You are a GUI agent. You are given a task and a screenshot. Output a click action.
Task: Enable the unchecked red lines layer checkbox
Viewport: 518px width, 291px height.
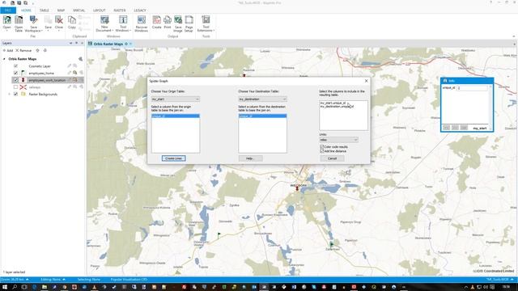(15, 87)
